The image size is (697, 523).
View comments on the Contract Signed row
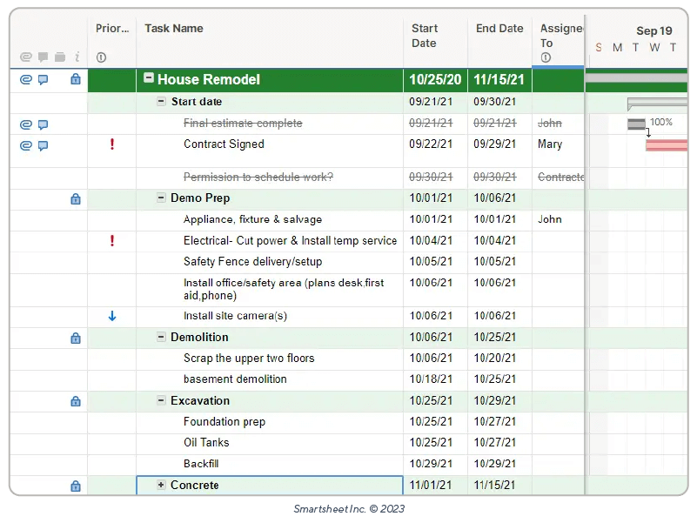42,145
